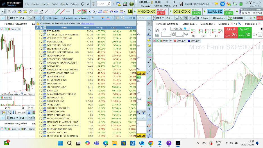
Task: Open the order panel wrench settings
Action: tap(157, 30)
